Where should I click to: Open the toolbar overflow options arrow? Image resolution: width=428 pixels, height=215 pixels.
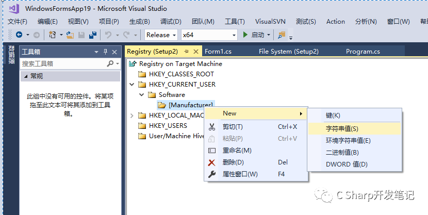pyautogui.click(x=291, y=38)
